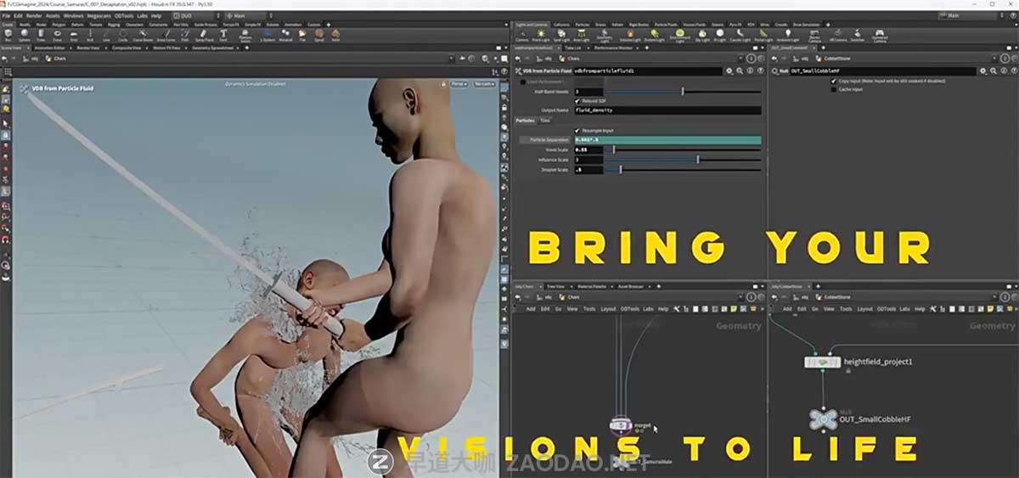Click the Chars path button in scene view
Screen dimensions: 1019x478
click(x=57, y=58)
